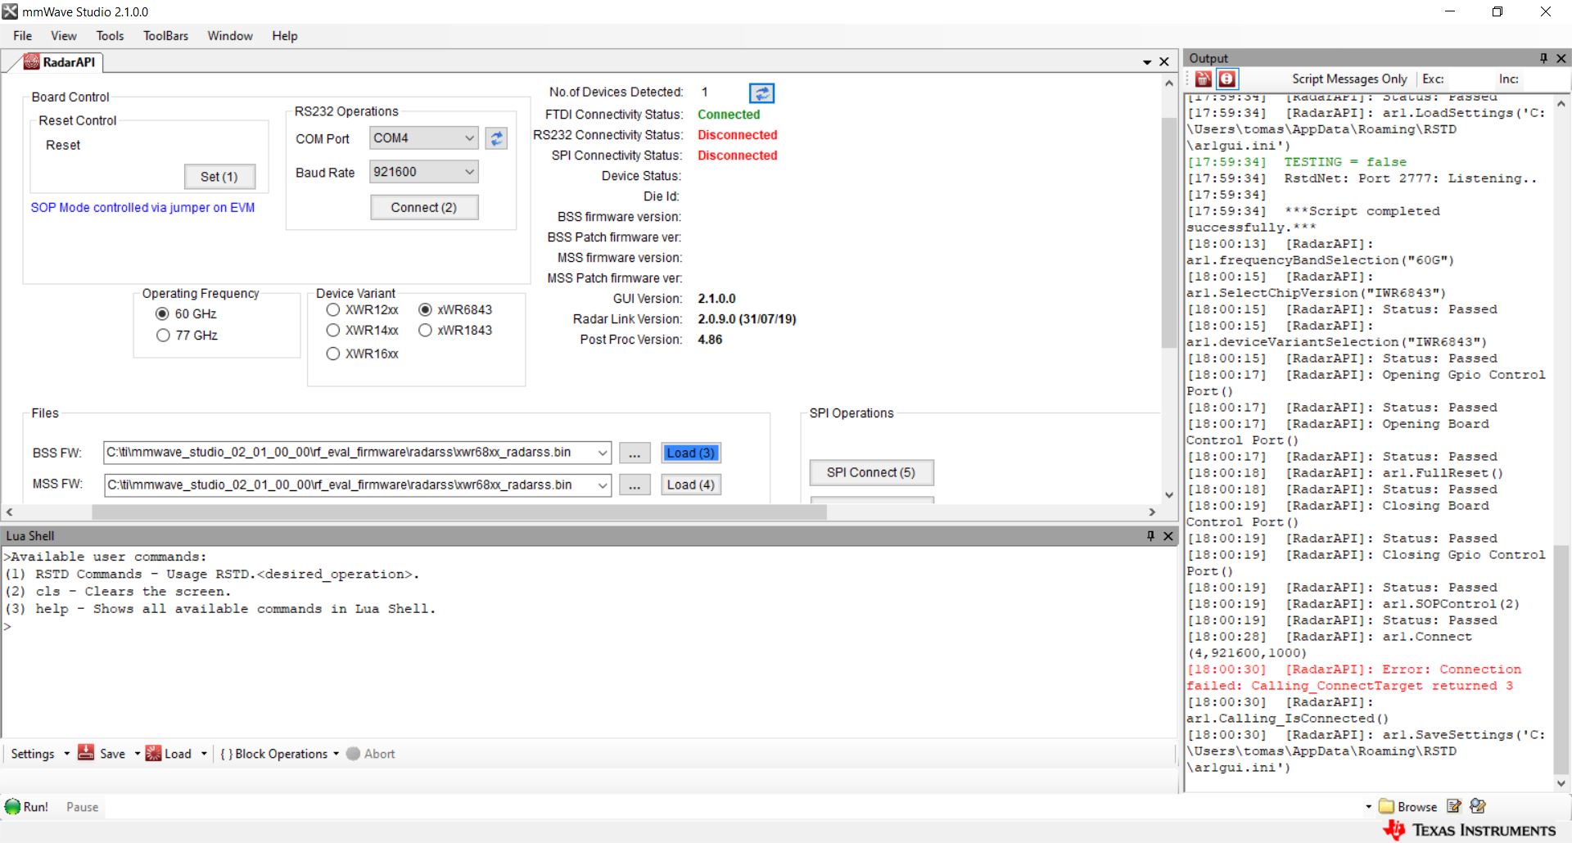Select the 60 GHz operating frequency
Viewport: 1572px width, 843px height.
(162, 314)
